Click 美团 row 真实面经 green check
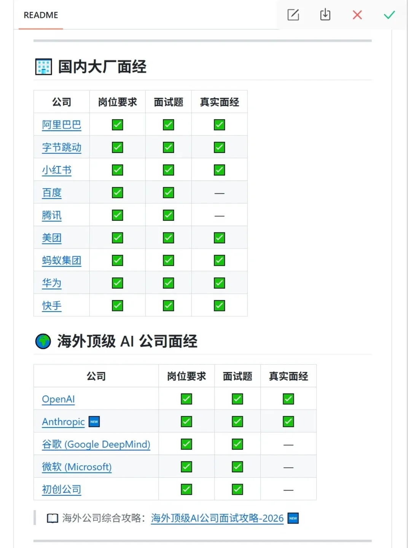411x548 pixels. [x=220, y=238]
